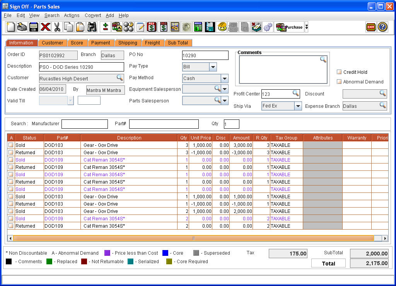
Task: Click the horizontal scrollbar right arrow
Action: pos(385,238)
